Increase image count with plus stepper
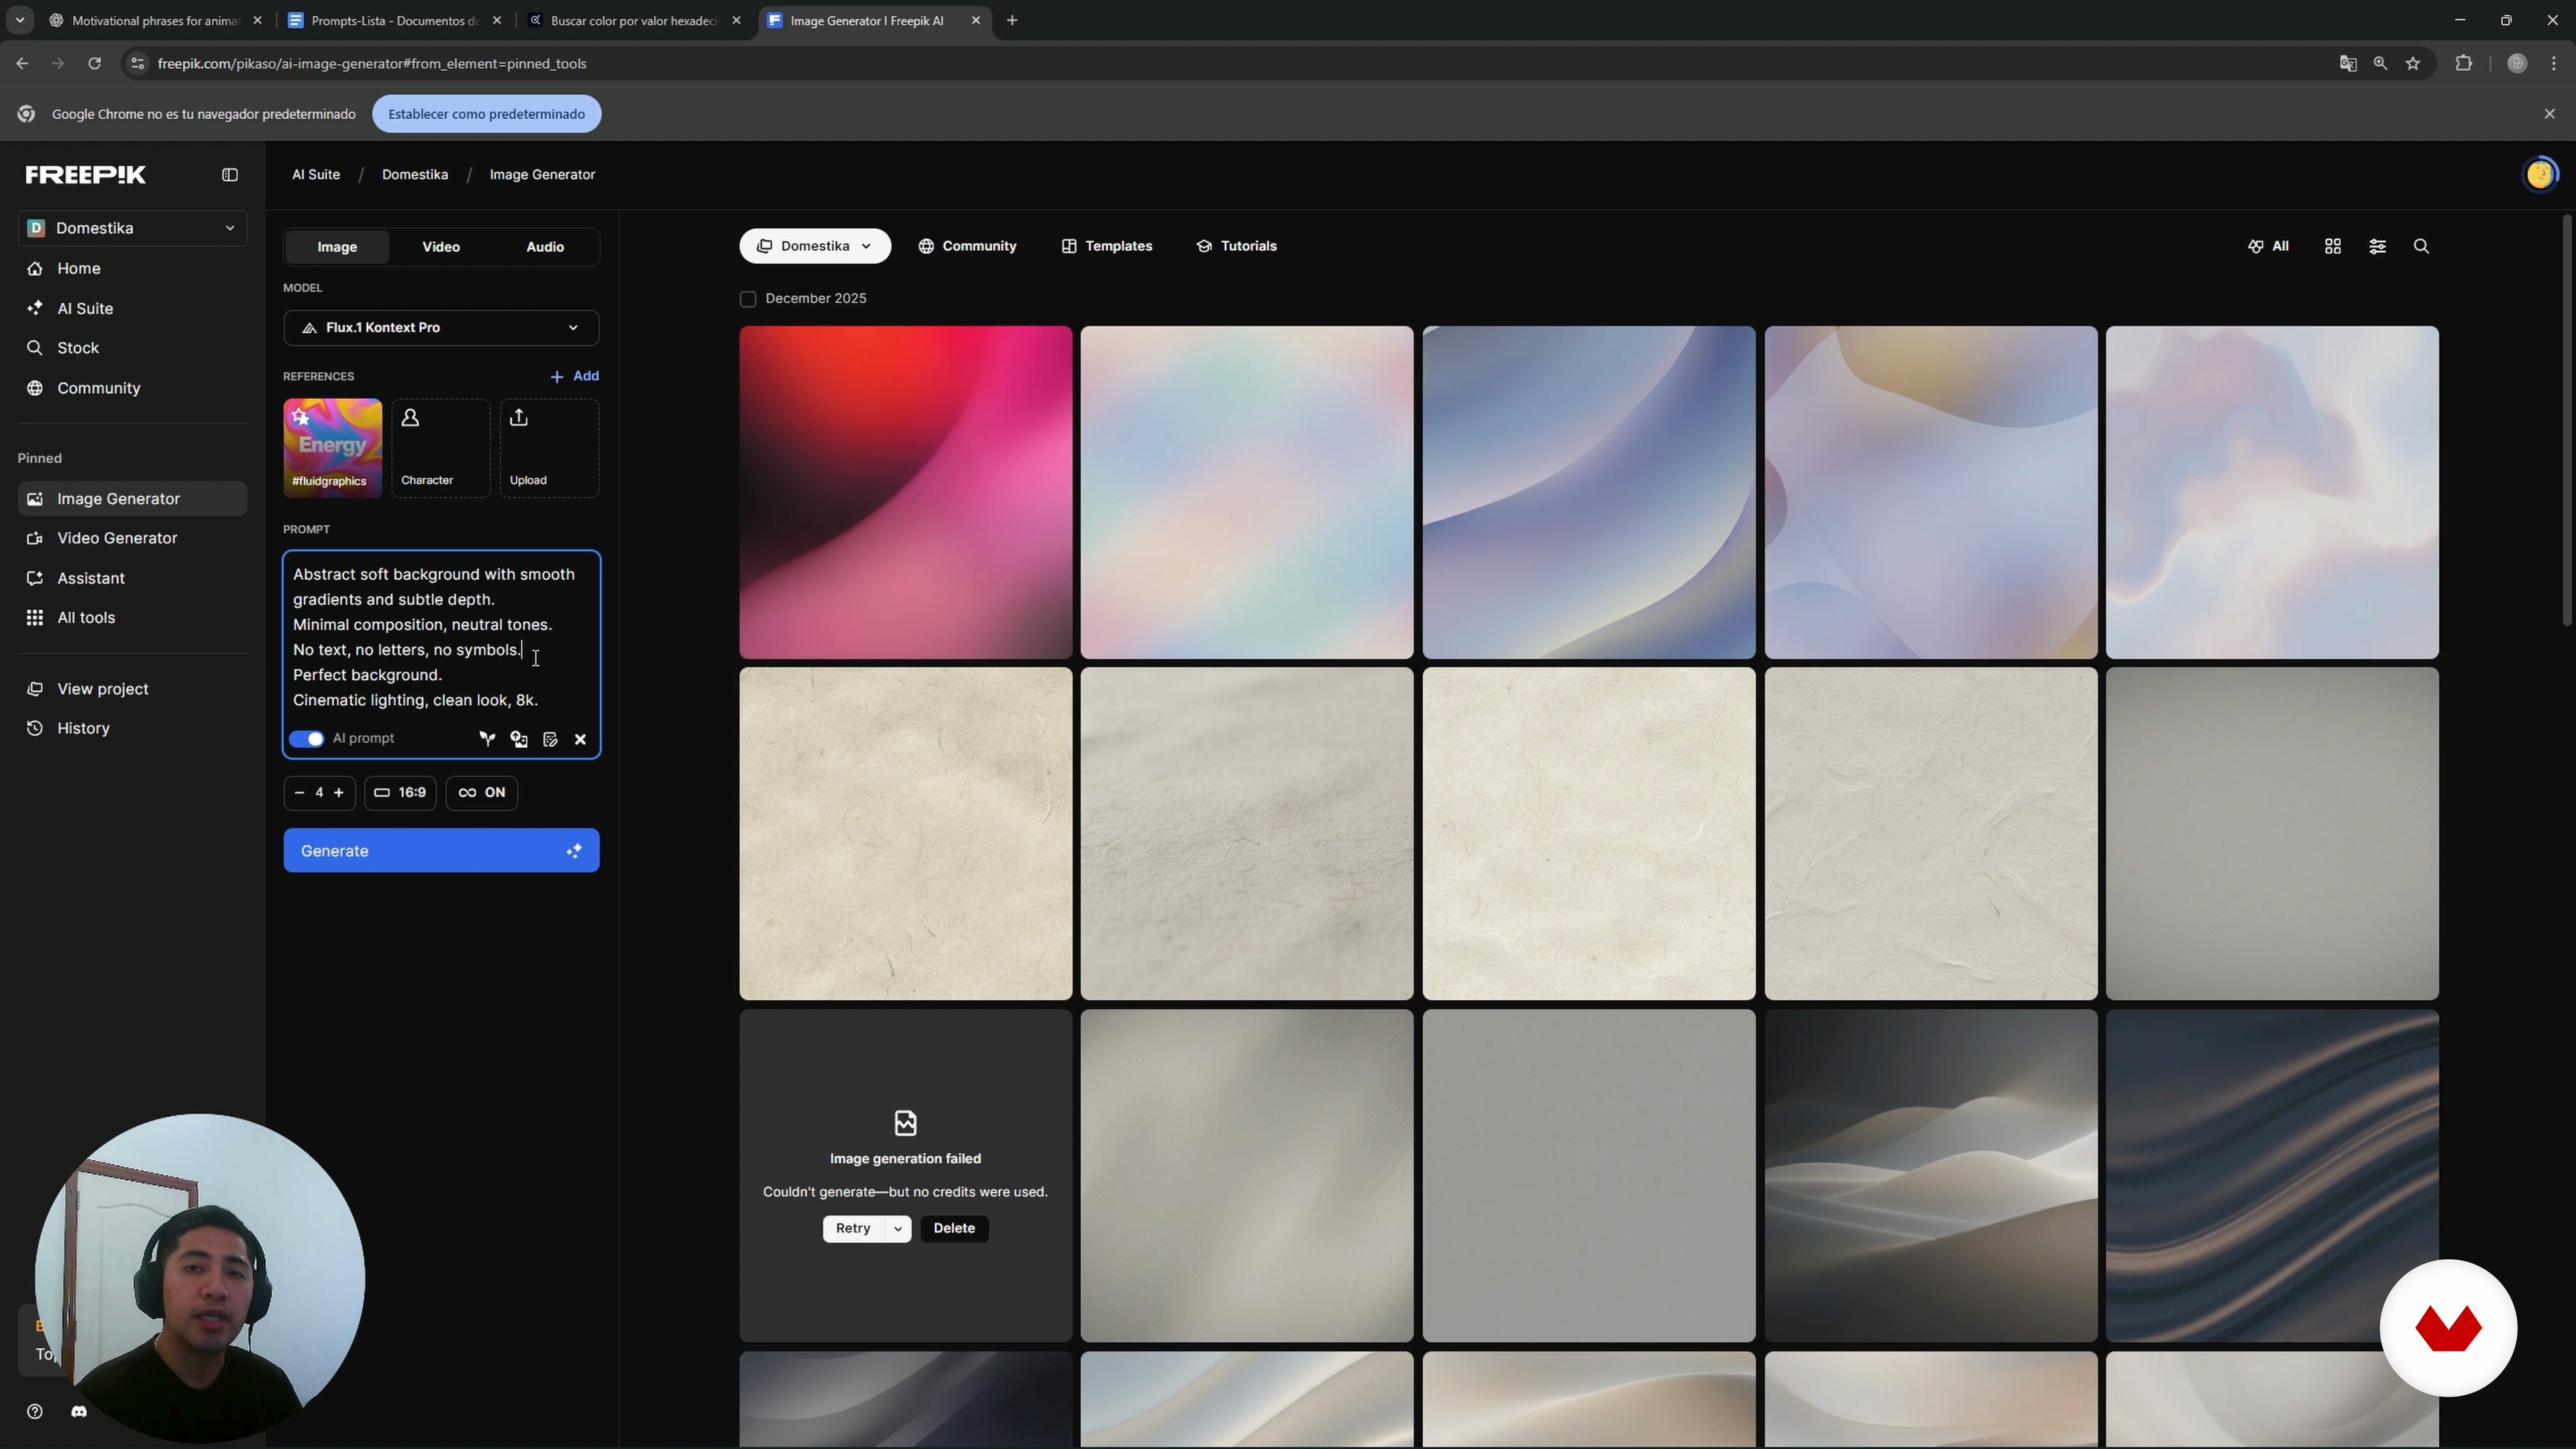Image resolution: width=2576 pixels, height=1449 pixels. [x=339, y=793]
